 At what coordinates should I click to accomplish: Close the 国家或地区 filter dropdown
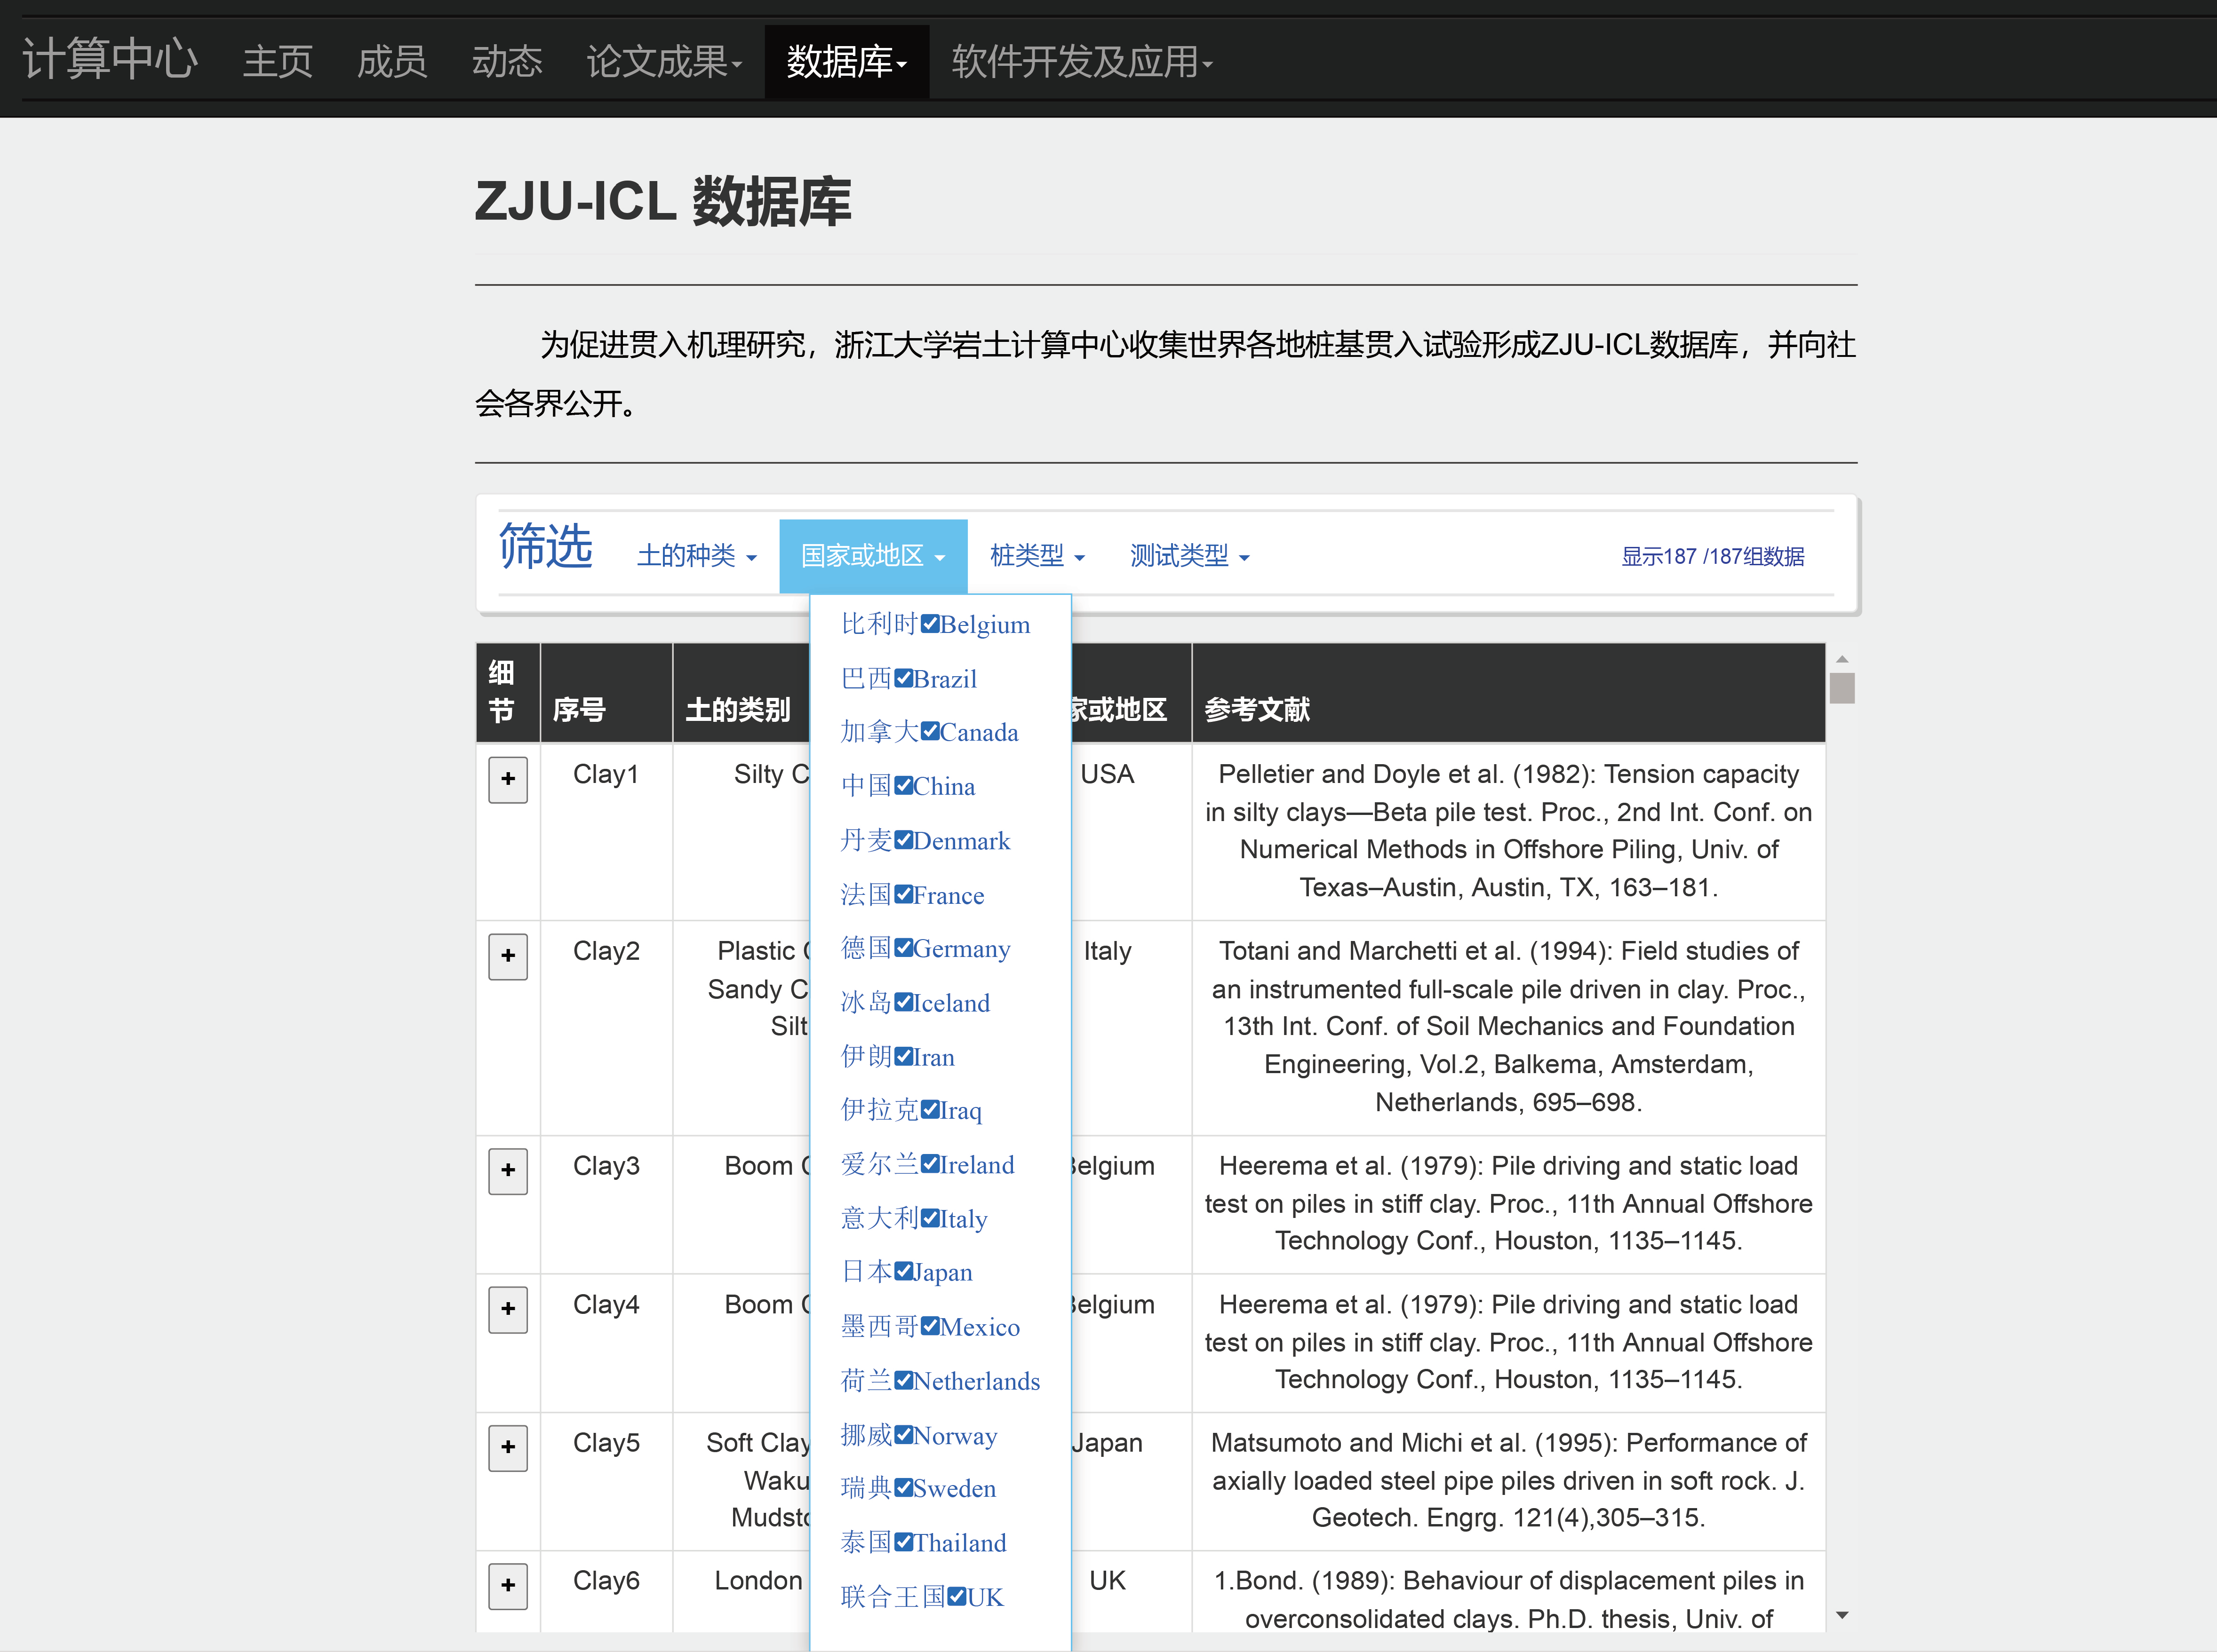click(873, 556)
